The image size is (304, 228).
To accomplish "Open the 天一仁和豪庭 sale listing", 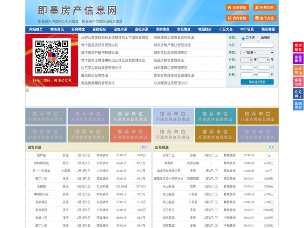I will tap(41, 171).
